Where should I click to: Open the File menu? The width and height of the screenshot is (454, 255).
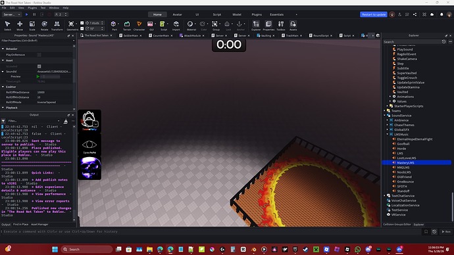click(x=4, y=8)
